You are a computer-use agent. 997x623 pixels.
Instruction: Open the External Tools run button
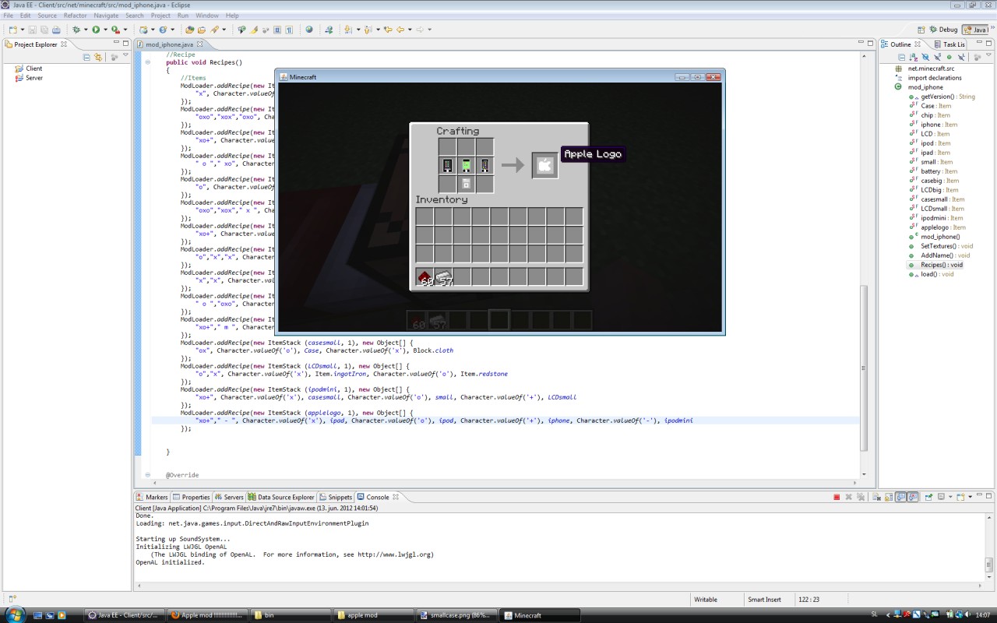click(x=115, y=30)
